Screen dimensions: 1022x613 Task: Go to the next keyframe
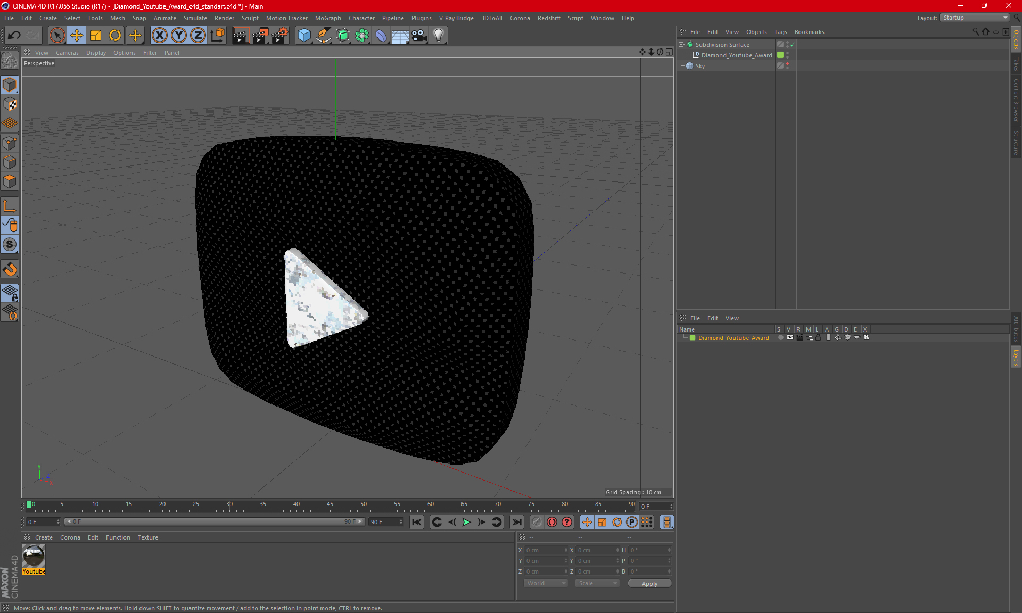coord(496,522)
